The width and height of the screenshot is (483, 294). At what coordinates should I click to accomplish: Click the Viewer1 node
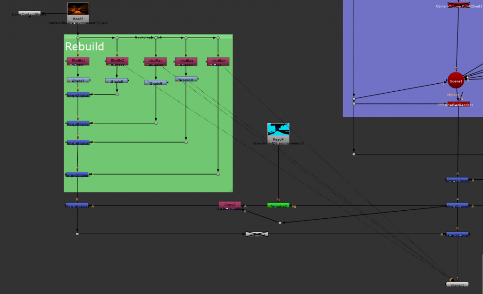tap(458, 285)
